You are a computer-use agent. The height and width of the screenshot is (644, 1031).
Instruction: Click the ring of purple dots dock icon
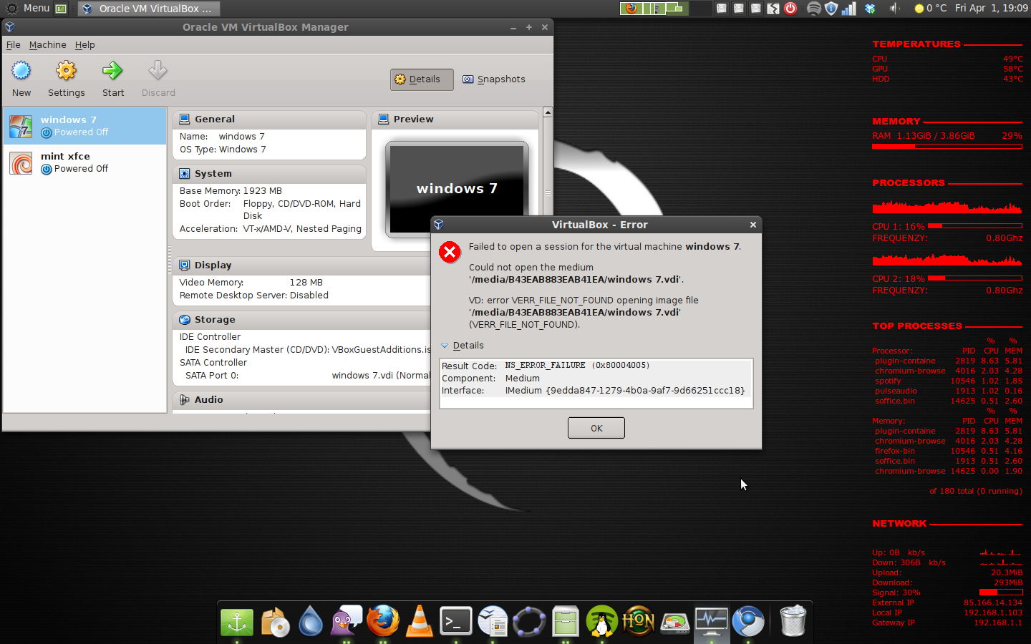click(529, 621)
